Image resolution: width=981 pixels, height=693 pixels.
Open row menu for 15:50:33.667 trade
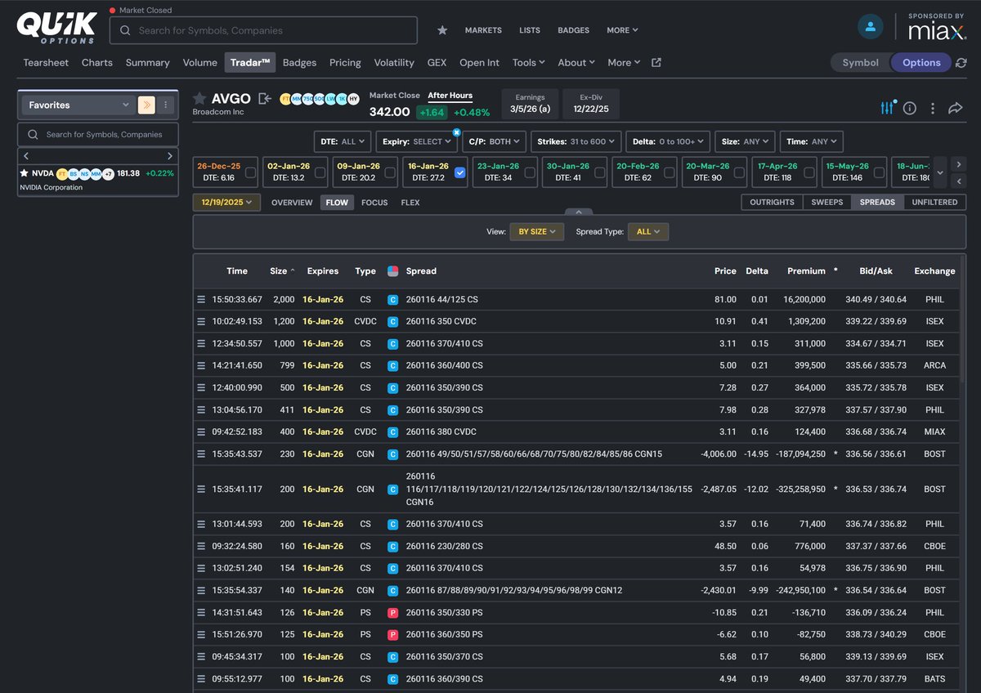[201, 300]
